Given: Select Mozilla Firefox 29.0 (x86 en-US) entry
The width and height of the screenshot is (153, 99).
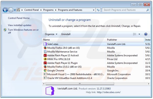Looking at the screenshot, I should (x=63, y=48).
